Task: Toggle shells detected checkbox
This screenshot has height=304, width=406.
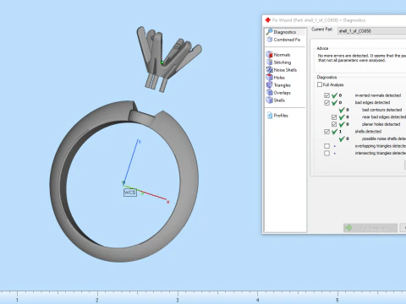Action: (326, 132)
